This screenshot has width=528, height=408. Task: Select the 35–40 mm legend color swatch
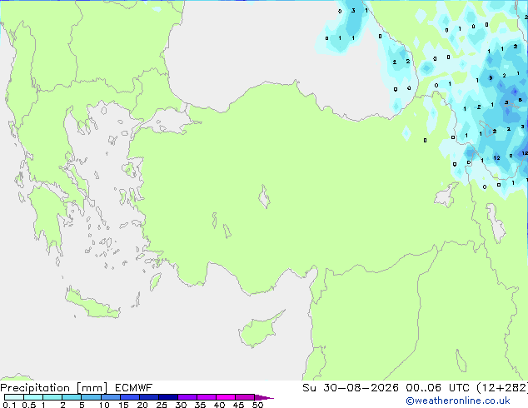(206, 397)
